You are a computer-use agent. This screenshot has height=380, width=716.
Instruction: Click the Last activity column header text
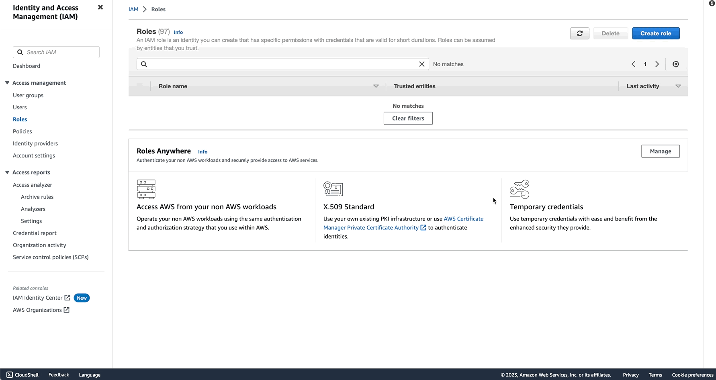point(643,86)
